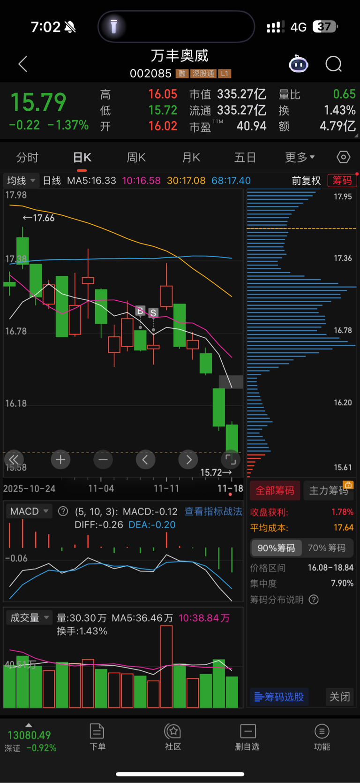The height and width of the screenshot is (783, 360).
Task: Tap 筹码分布说明 label
Action: click(x=277, y=600)
